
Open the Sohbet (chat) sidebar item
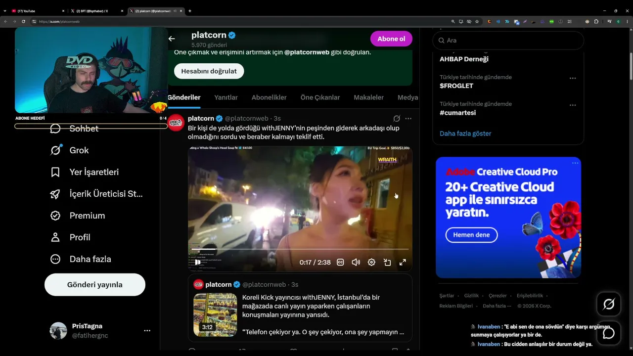point(74,129)
